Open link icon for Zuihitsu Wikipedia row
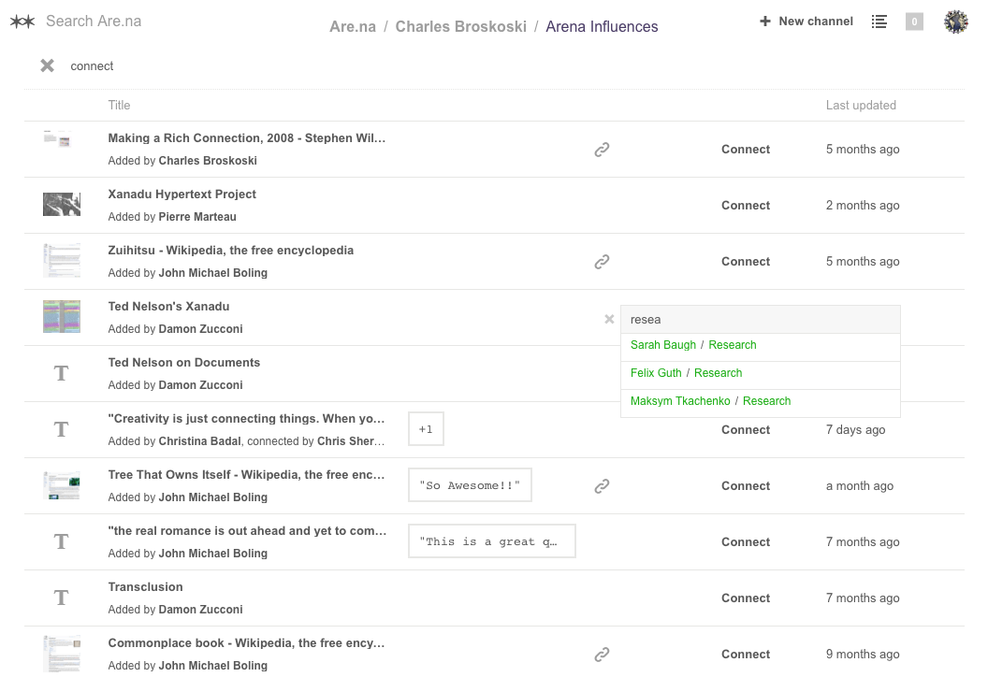The height and width of the screenshot is (677, 988). pyautogui.click(x=602, y=261)
